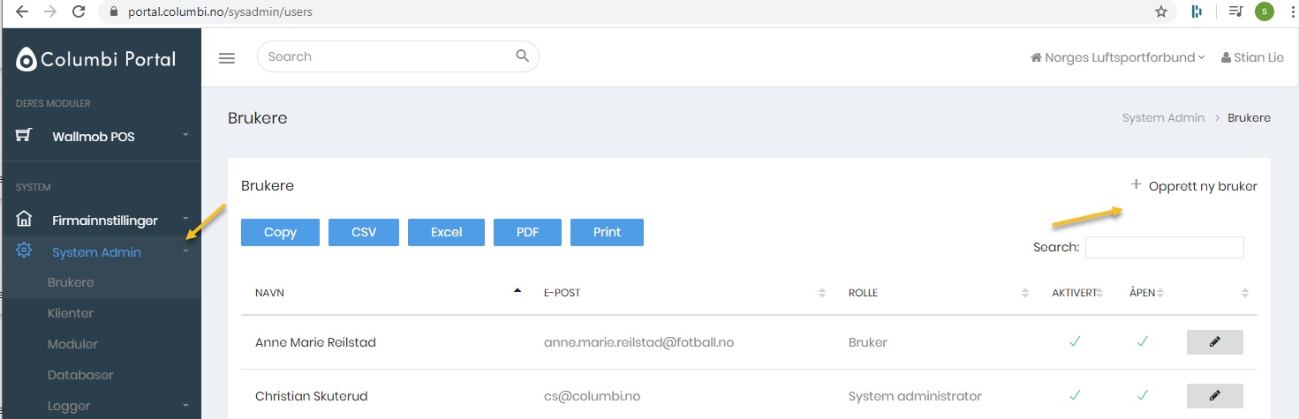Toggle the hamburger sidebar menu
Screen dimensions: 1299x419
pyautogui.click(x=227, y=57)
